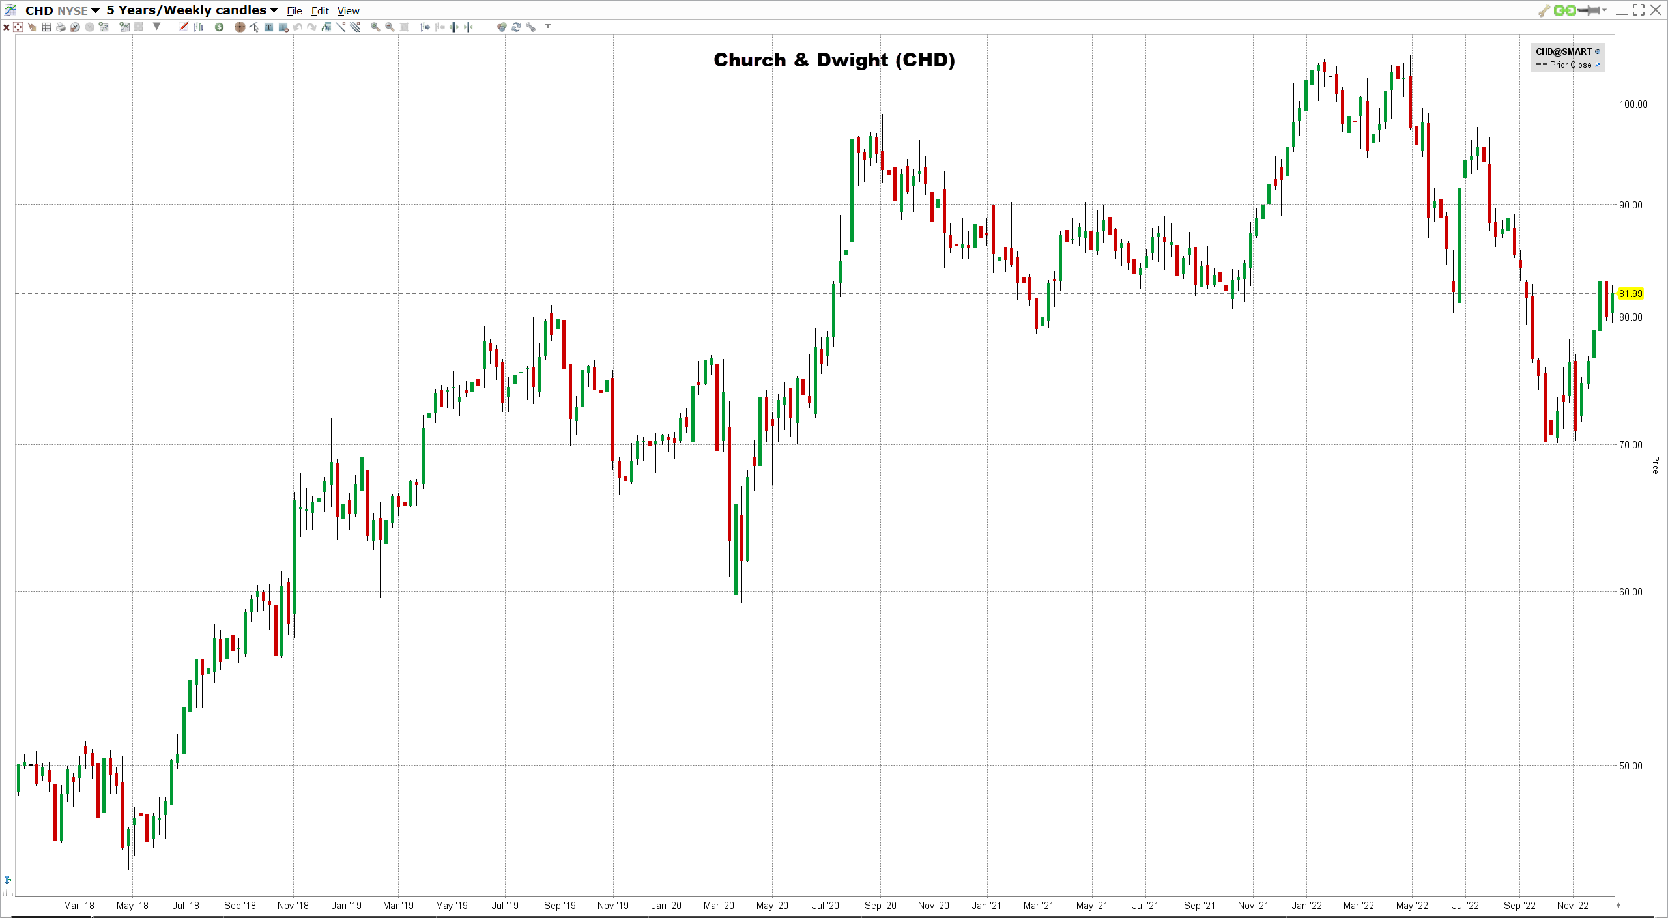Add text annotation with T icon
Viewport: 1668px width, 918px height.
(x=268, y=27)
